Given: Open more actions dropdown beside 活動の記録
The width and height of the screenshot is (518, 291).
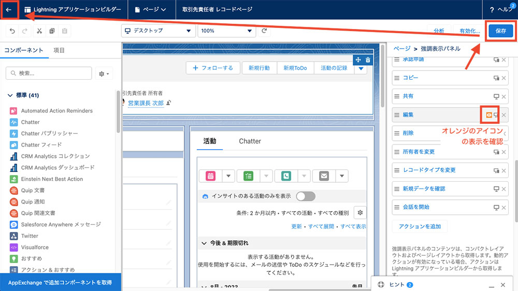Looking at the screenshot, I should (x=361, y=68).
